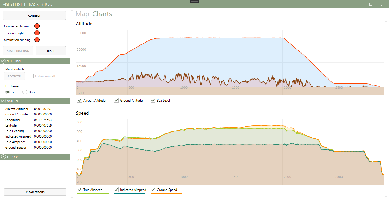Hide the True Airspeed series

click(x=79, y=190)
